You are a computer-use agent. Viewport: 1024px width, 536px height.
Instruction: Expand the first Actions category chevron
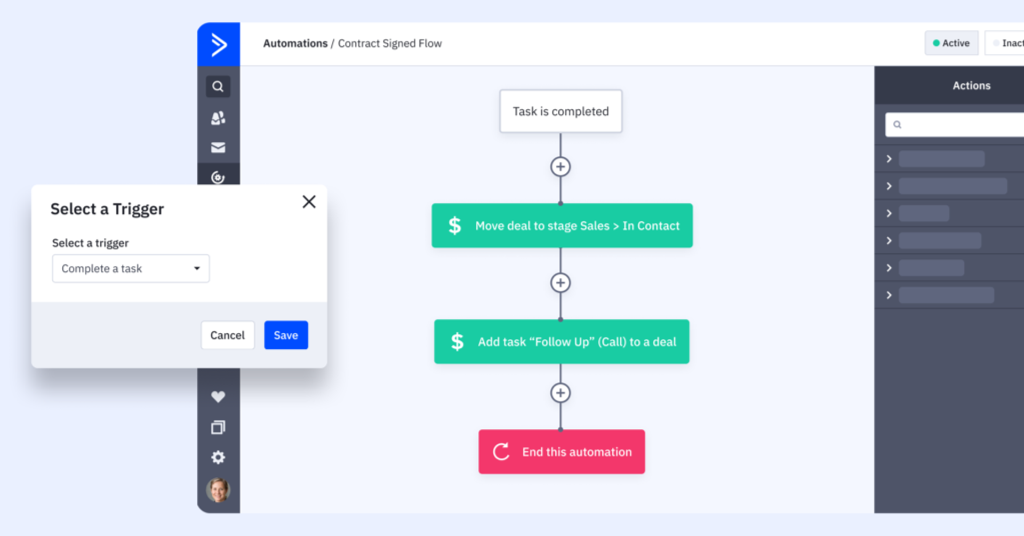click(x=889, y=159)
